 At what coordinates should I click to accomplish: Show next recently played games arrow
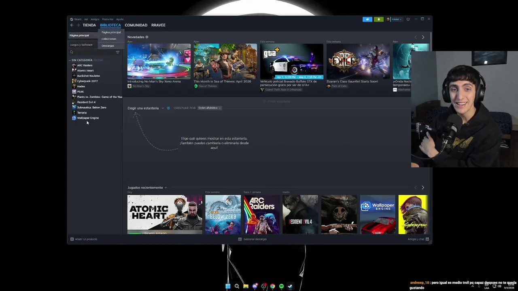coord(423,188)
